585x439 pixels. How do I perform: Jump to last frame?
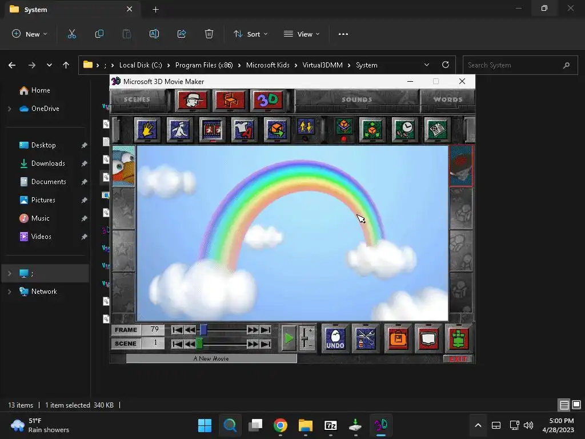click(266, 330)
